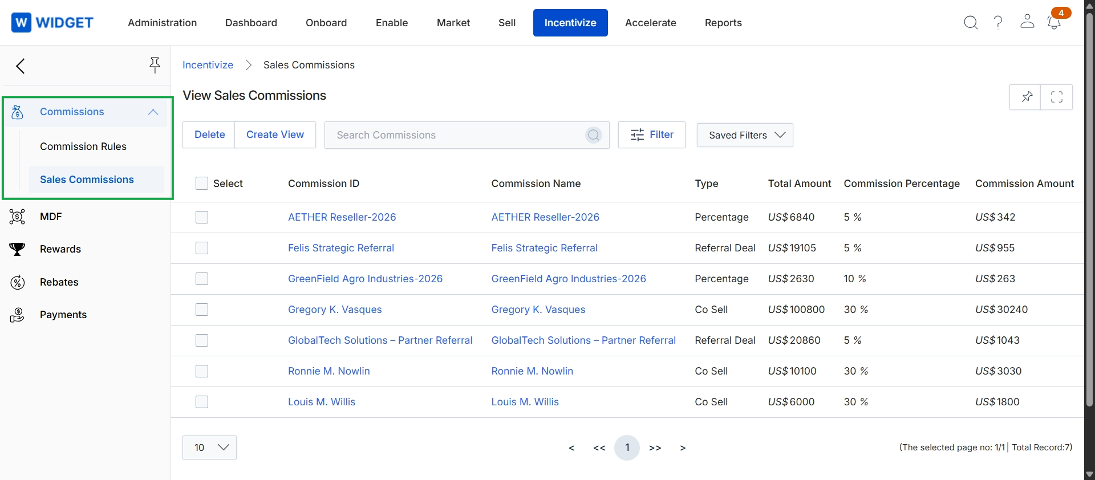
Task: Open the help question mark icon
Action: 998,23
